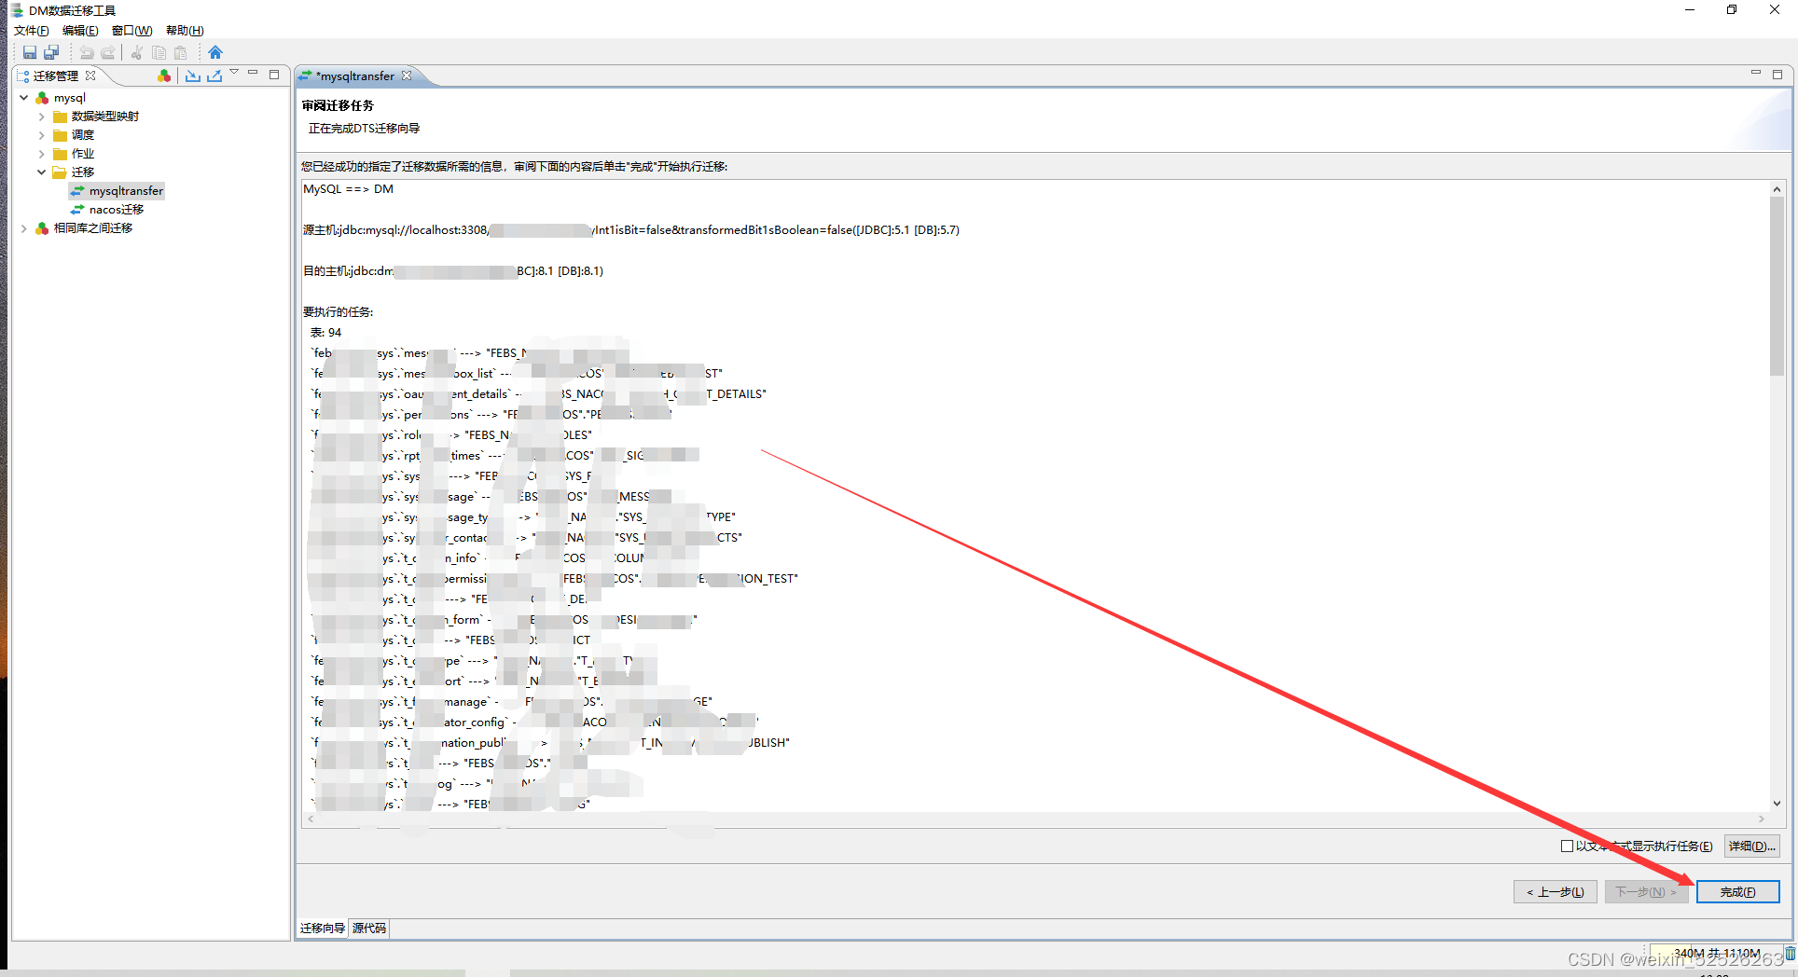Screen dimensions: 1798x977
Task: Open the 编辑(E) menu
Action: point(80,31)
